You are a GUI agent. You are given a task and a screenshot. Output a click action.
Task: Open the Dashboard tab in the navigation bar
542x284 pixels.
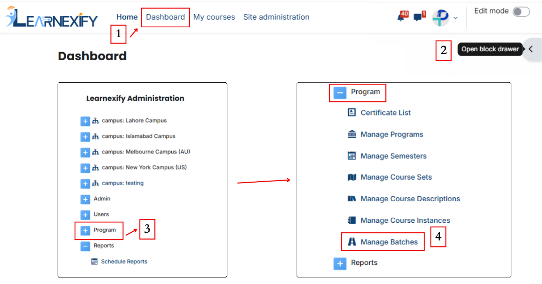[165, 17]
